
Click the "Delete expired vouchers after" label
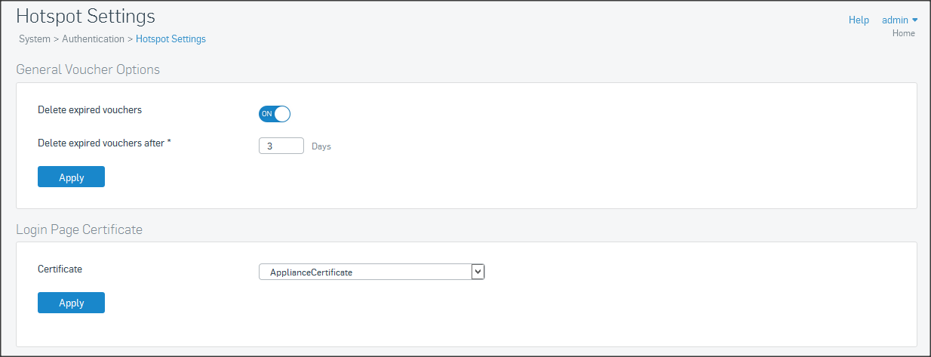(x=104, y=142)
